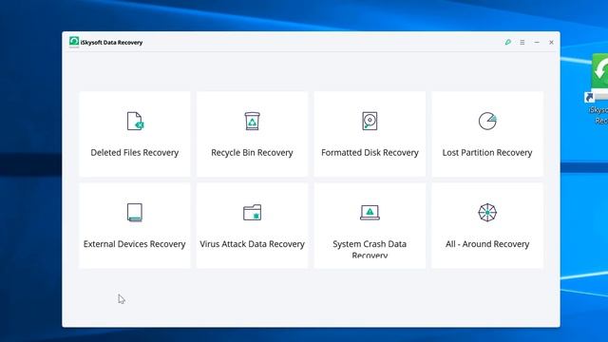This screenshot has width=608, height=342.
Task: Select the System Crash Data Recovery label
Action: (370, 249)
